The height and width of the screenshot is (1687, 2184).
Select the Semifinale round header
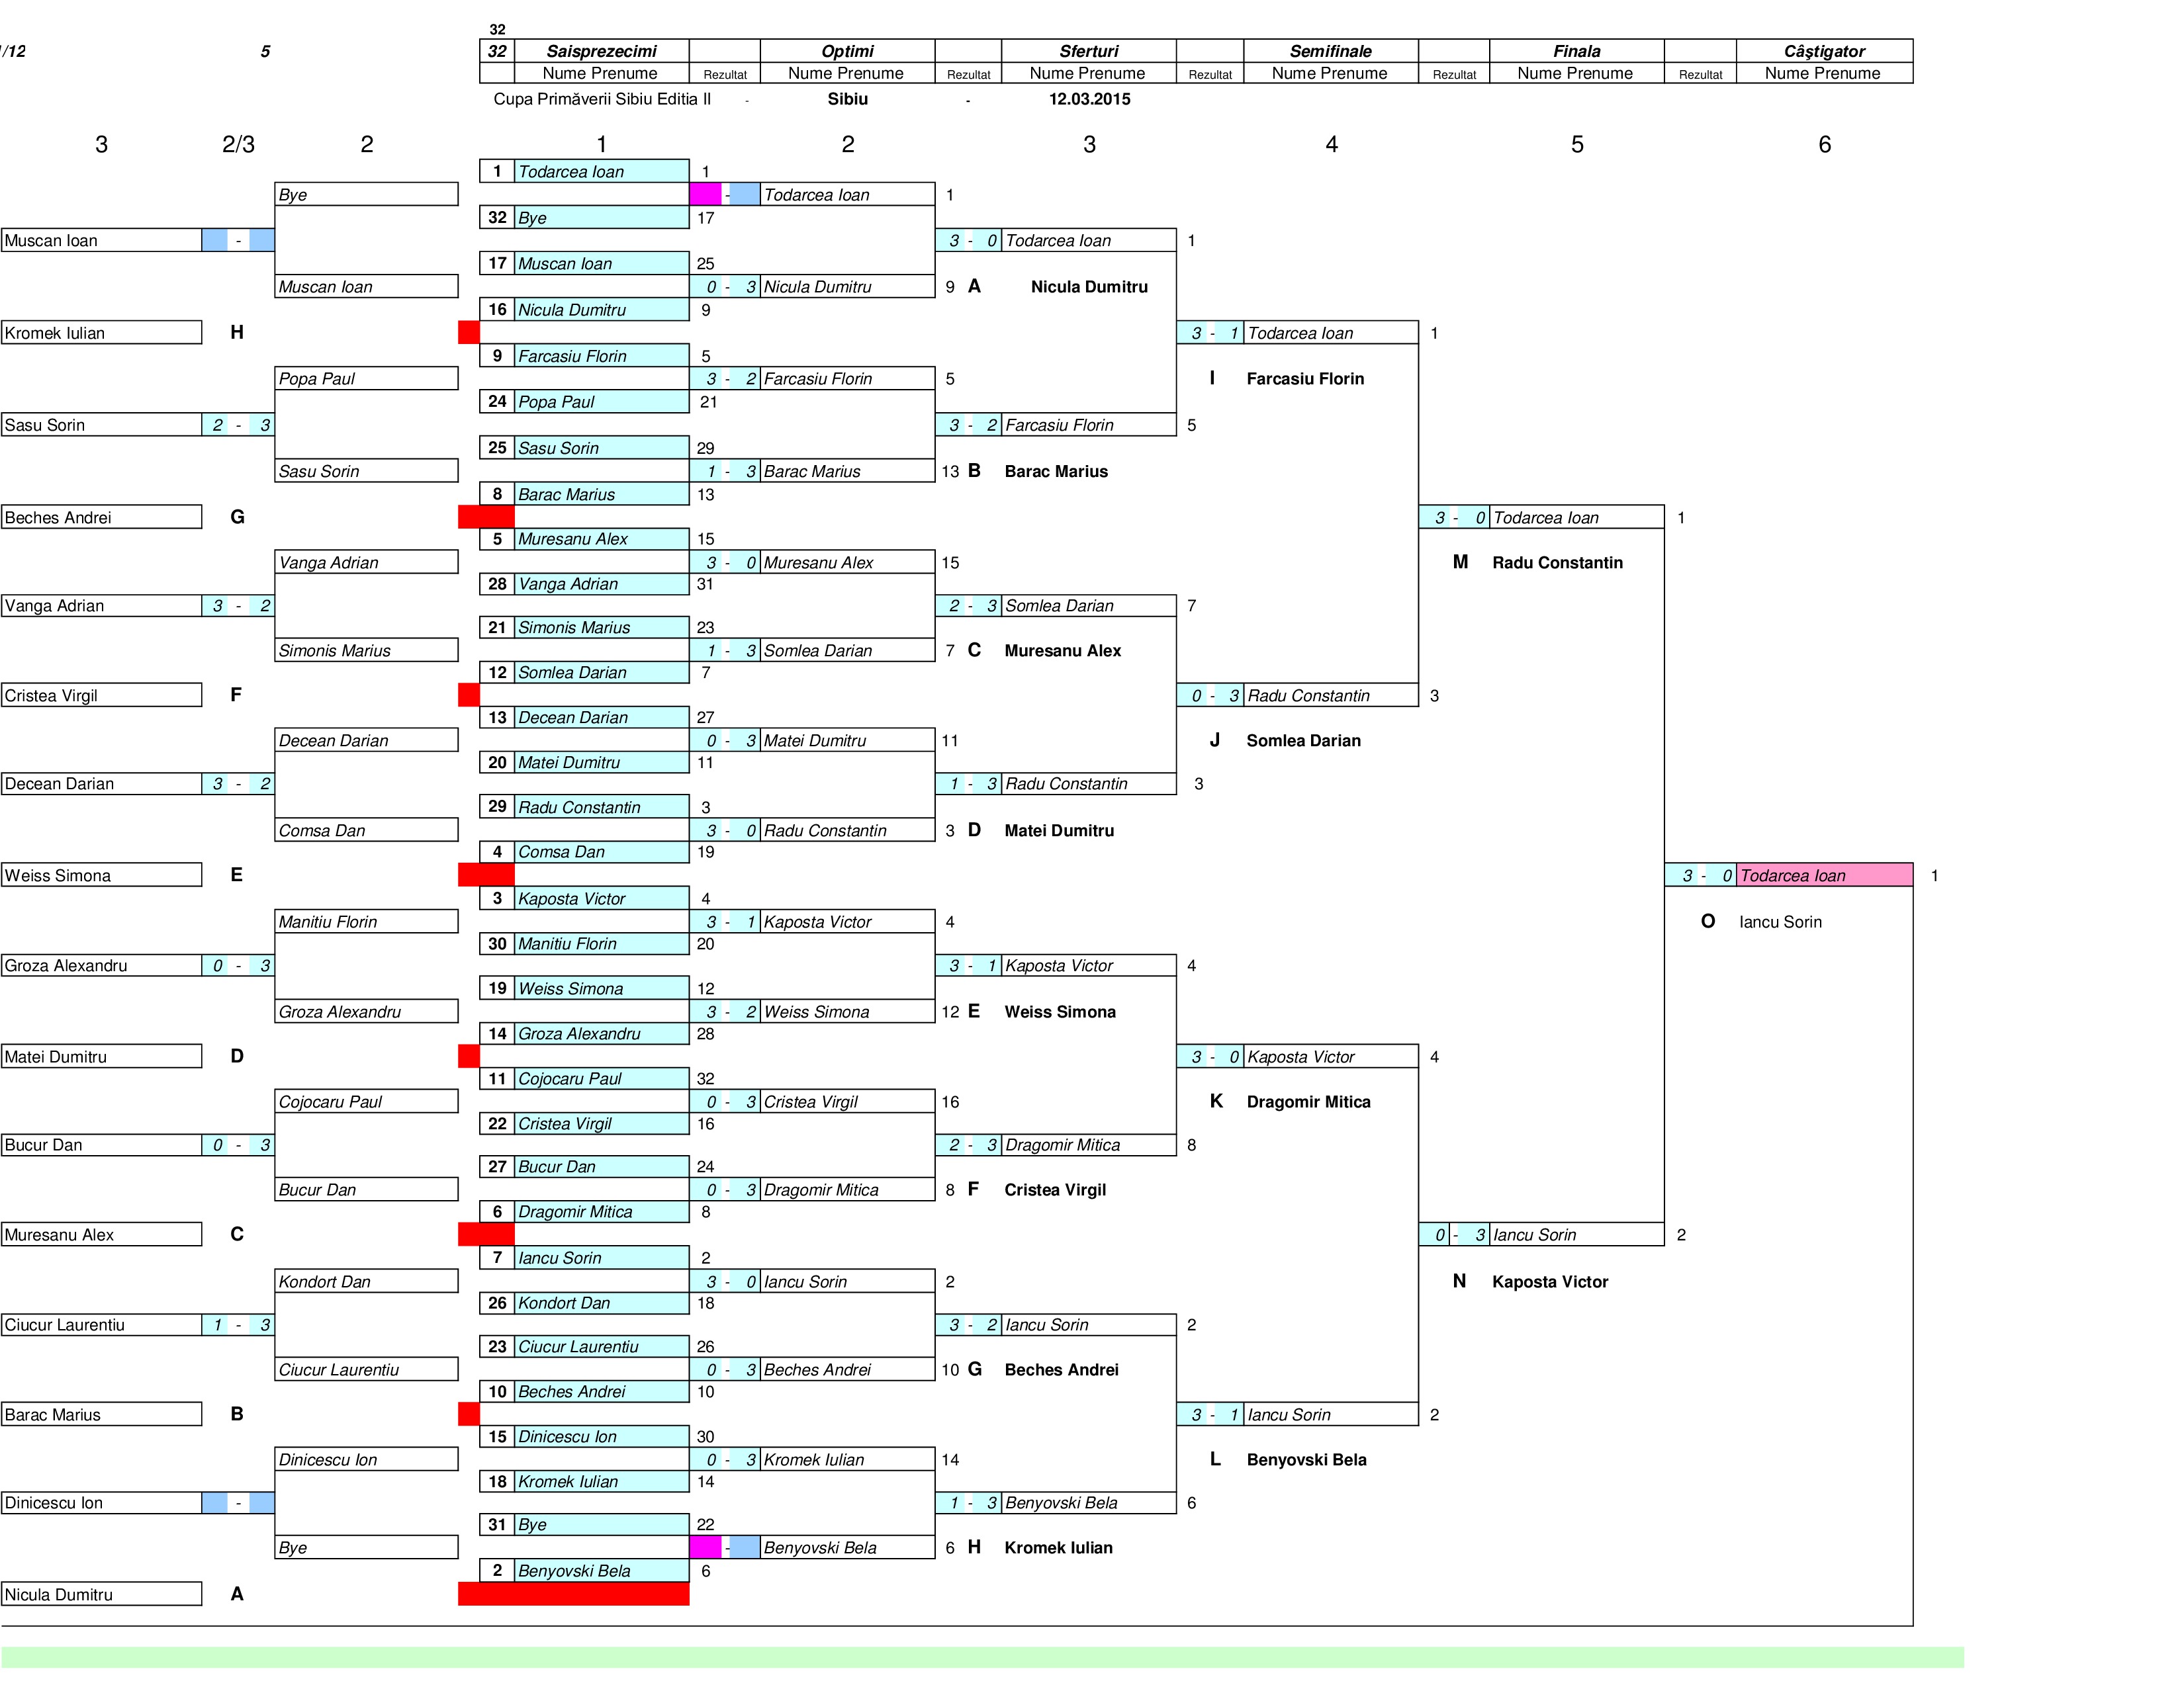pyautogui.click(x=1330, y=51)
